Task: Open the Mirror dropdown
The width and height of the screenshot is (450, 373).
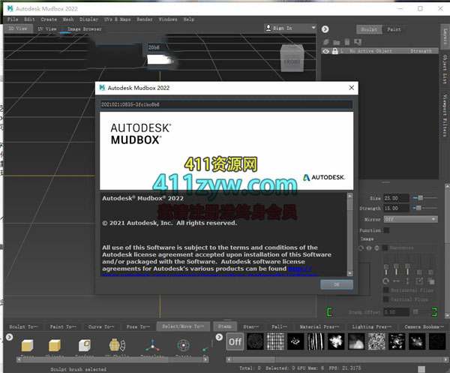Action: coord(410,219)
